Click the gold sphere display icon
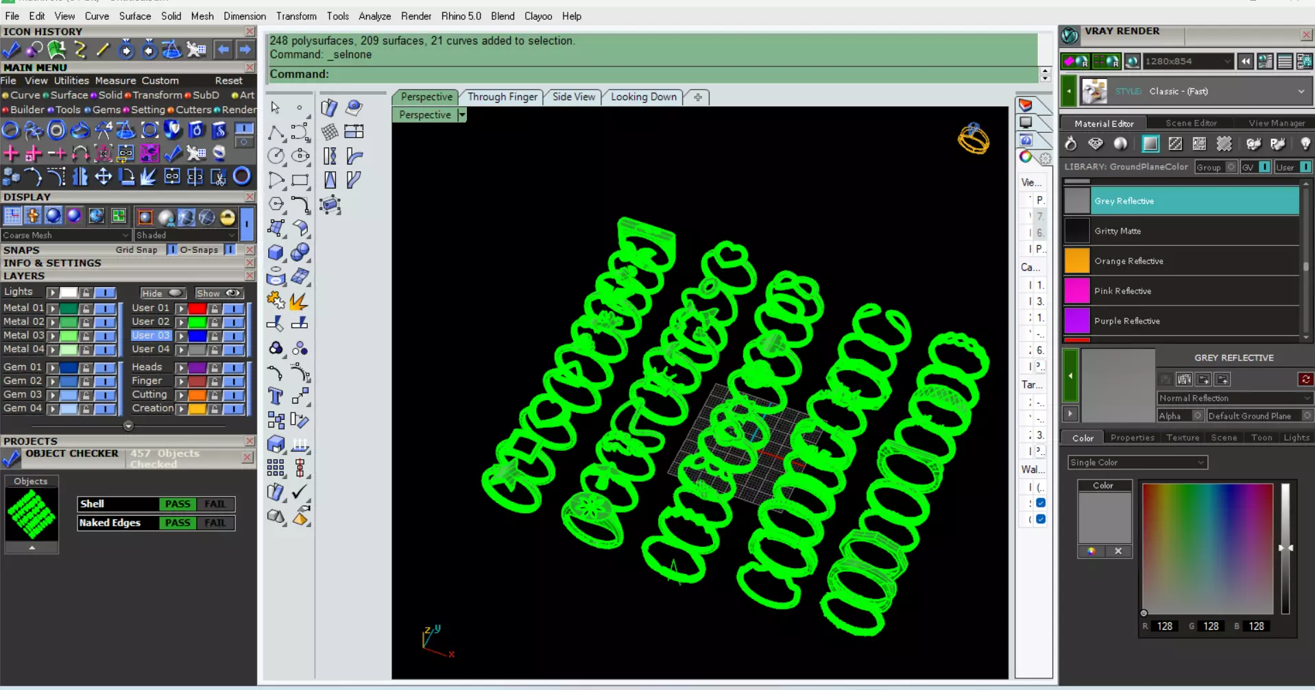The height and width of the screenshot is (690, 1315). [x=228, y=218]
